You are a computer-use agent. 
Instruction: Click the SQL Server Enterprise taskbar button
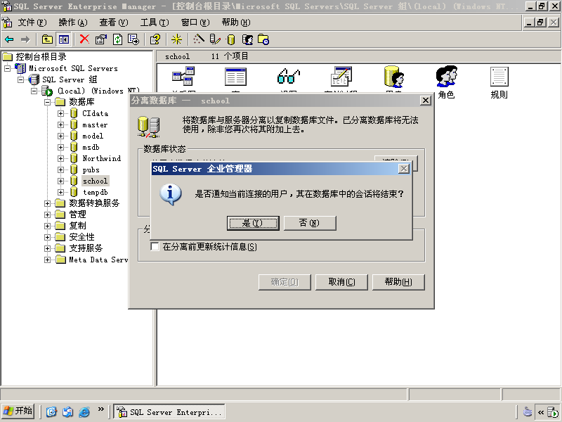tap(169, 411)
